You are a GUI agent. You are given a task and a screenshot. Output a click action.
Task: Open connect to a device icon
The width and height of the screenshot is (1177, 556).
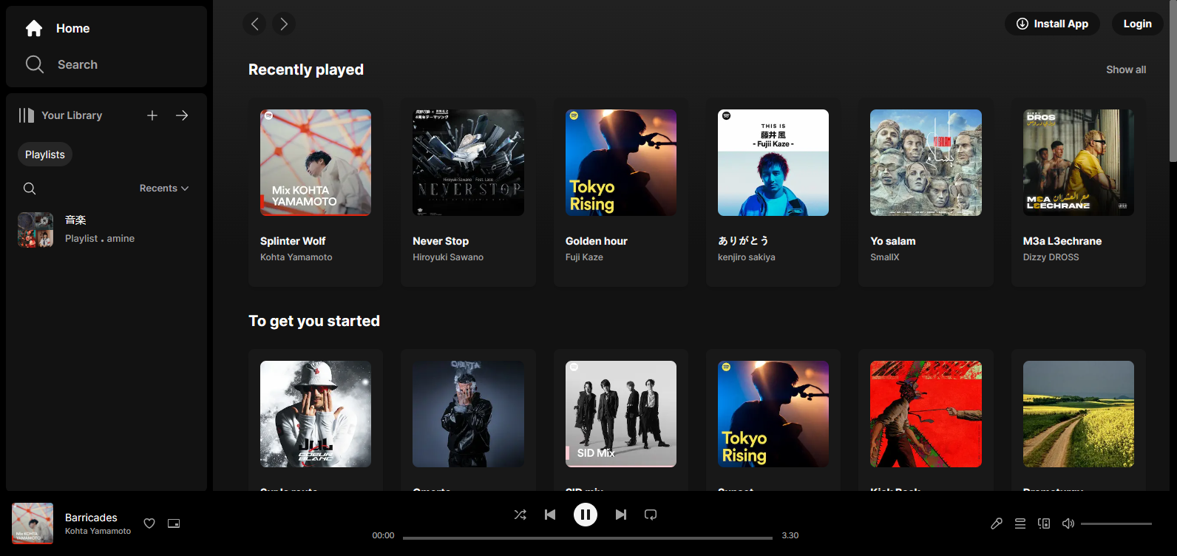coord(1044,523)
